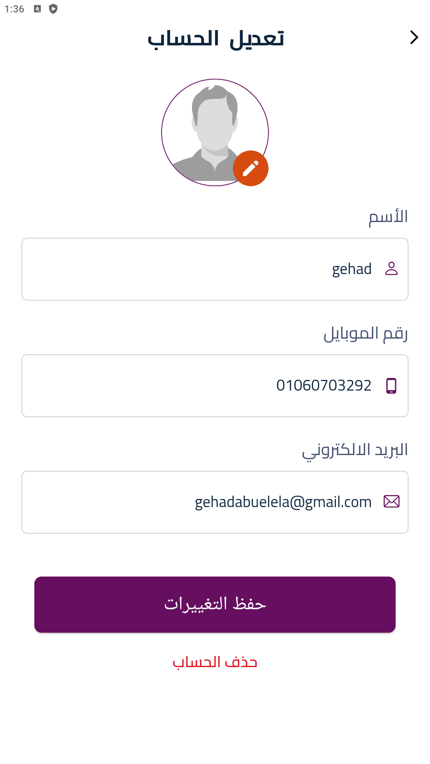
Task: Tap the keyboard A status bar icon
Action: pyautogui.click(x=38, y=9)
